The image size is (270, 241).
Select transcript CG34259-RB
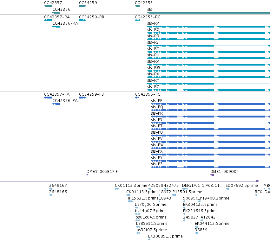(x=91, y=17)
